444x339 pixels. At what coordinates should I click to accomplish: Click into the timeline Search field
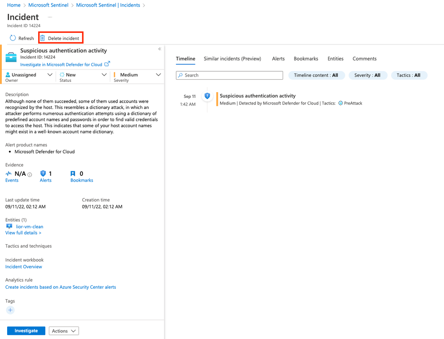(229, 75)
